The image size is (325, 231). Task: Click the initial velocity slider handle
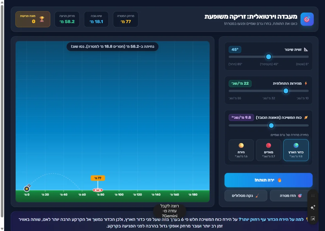click(x=286, y=91)
